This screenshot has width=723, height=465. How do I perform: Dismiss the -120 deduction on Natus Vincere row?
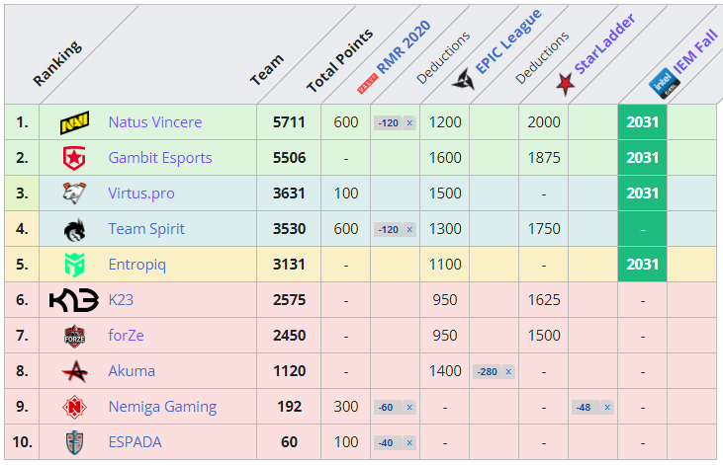pyautogui.click(x=409, y=123)
